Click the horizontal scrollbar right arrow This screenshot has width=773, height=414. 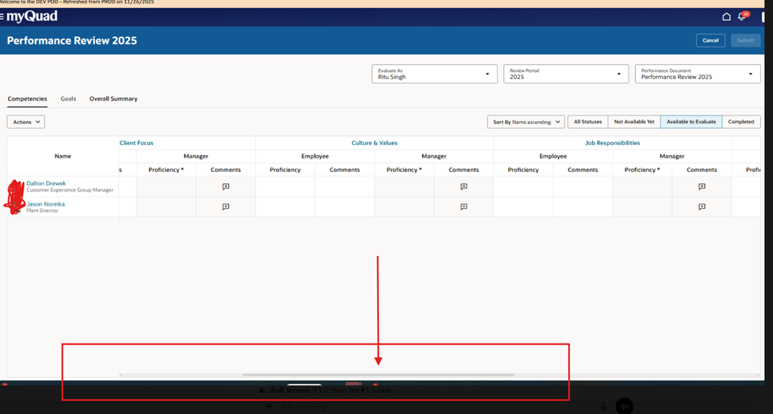click(758, 374)
